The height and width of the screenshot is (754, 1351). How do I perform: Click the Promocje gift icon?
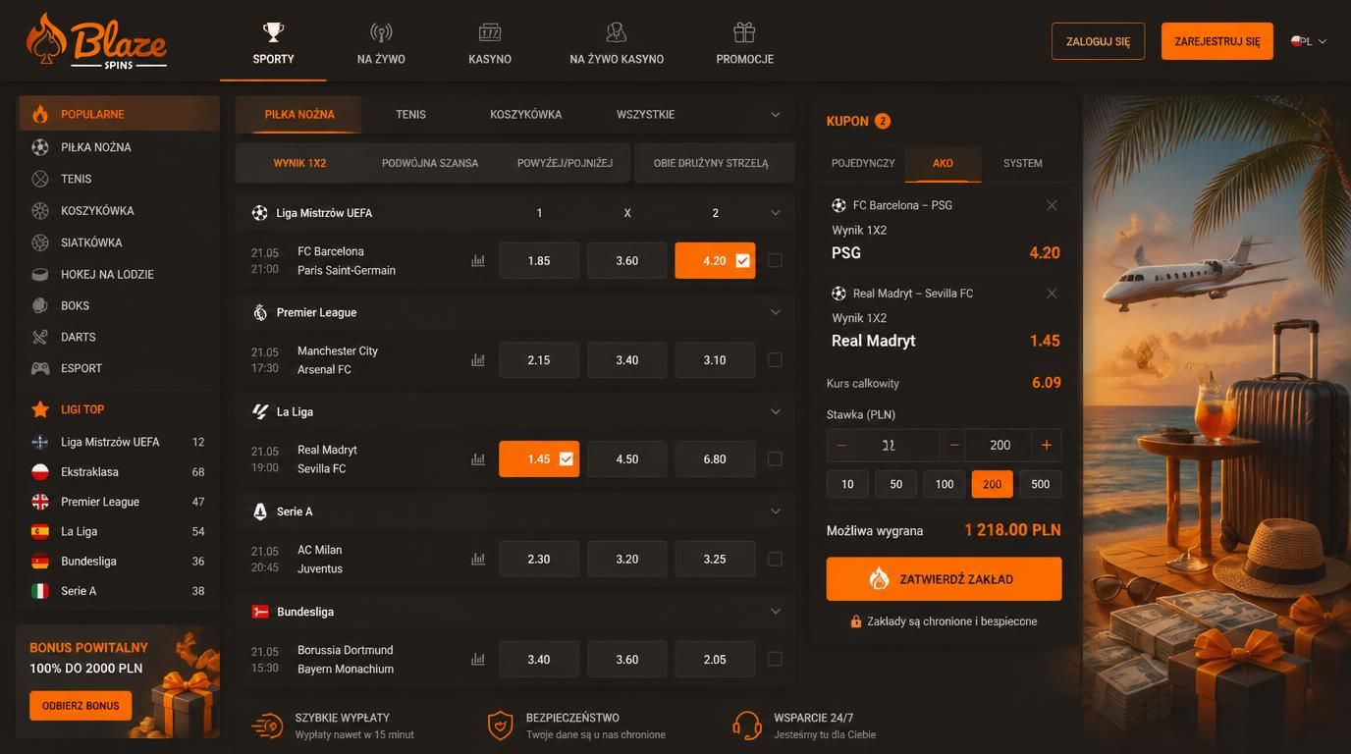pos(744,32)
